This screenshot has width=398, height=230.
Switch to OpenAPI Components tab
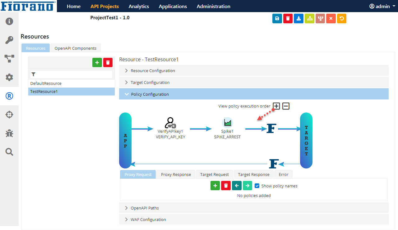(76, 48)
